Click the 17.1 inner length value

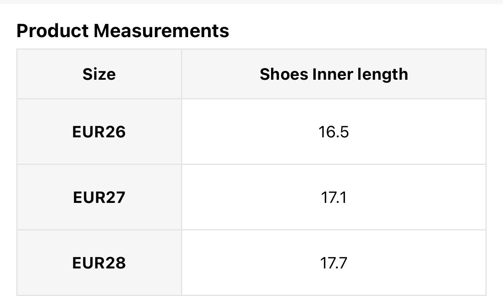pyautogui.click(x=334, y=197)
